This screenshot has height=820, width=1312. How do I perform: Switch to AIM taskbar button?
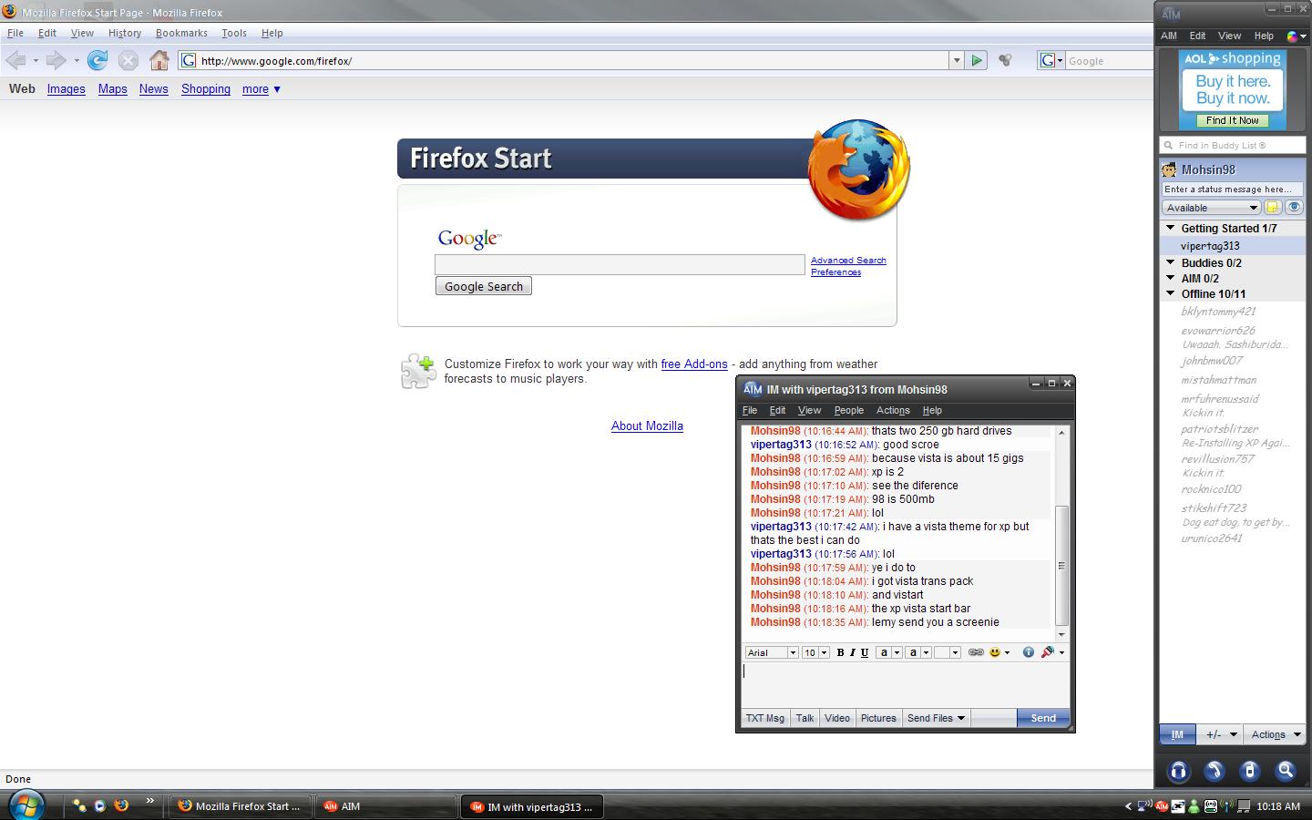point(385,806)
